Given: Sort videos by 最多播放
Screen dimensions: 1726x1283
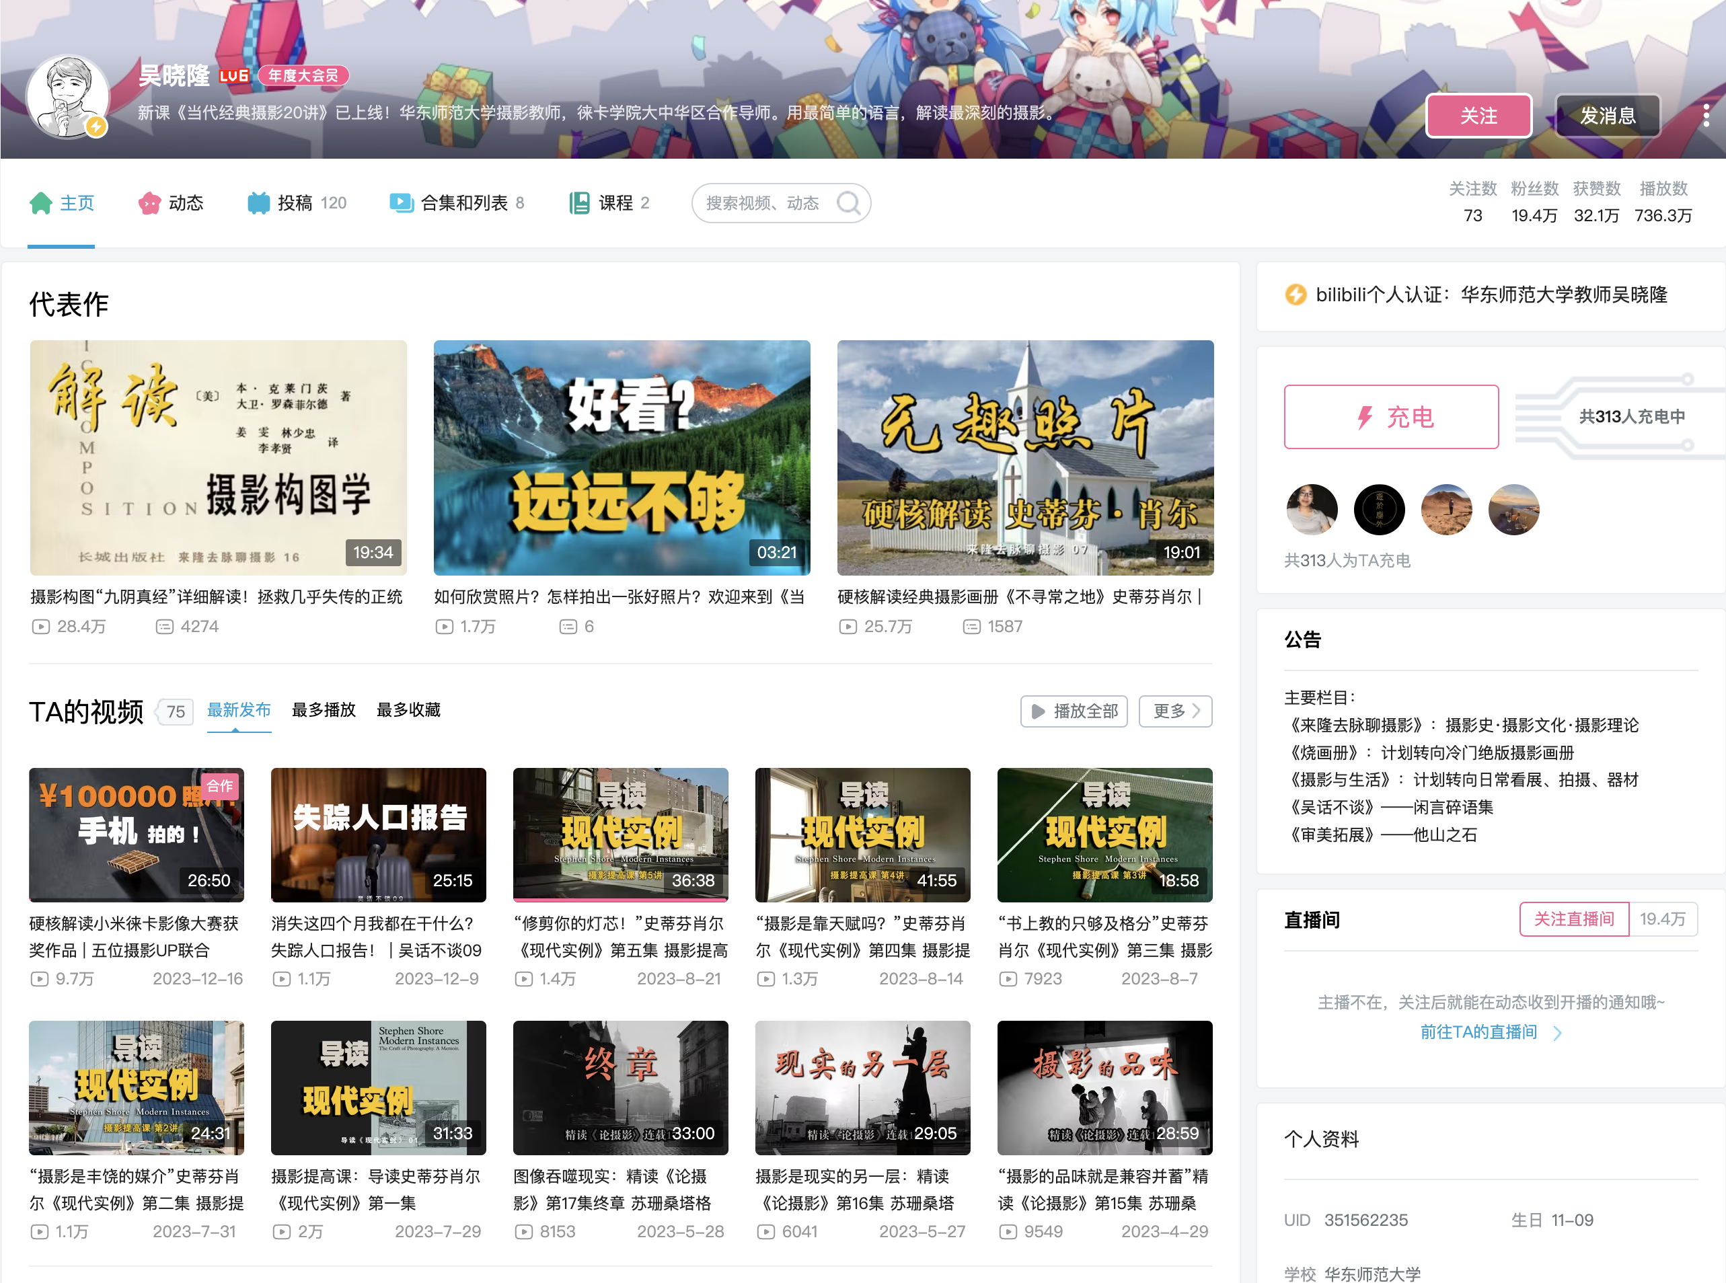Looking at the screenshot, I should pos(323,710).
